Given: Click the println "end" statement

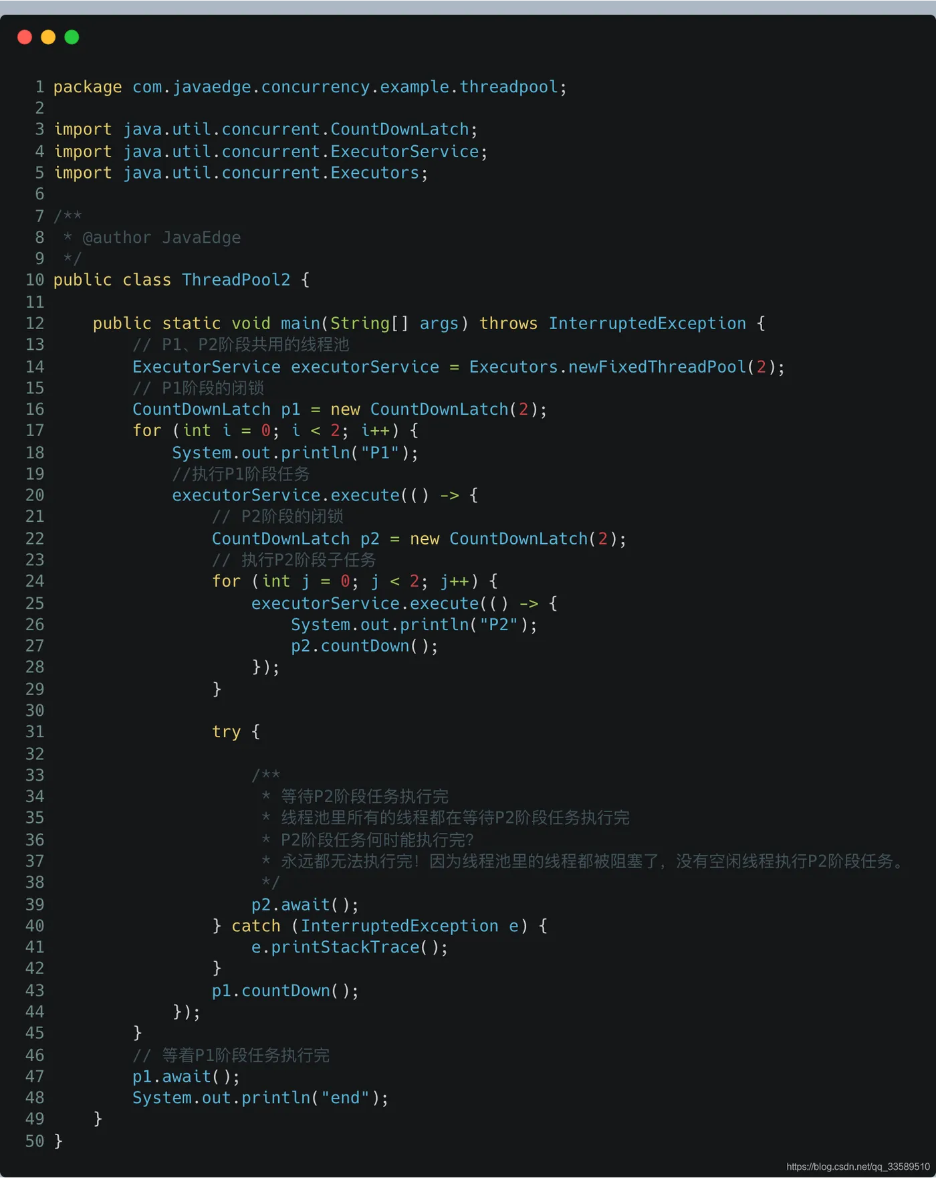Looking at the screenshot, I should coord(261,1098).
